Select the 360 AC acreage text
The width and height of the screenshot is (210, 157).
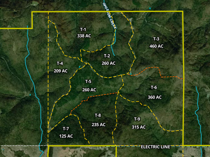coord(155,97)
